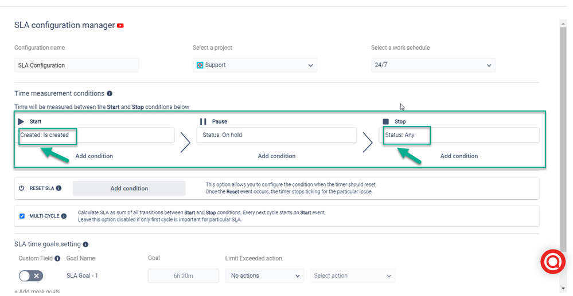The width and height of the screenshot is (573, 296).
Task: Click the RESET SLA info icon
Action: tap(59, 188)
